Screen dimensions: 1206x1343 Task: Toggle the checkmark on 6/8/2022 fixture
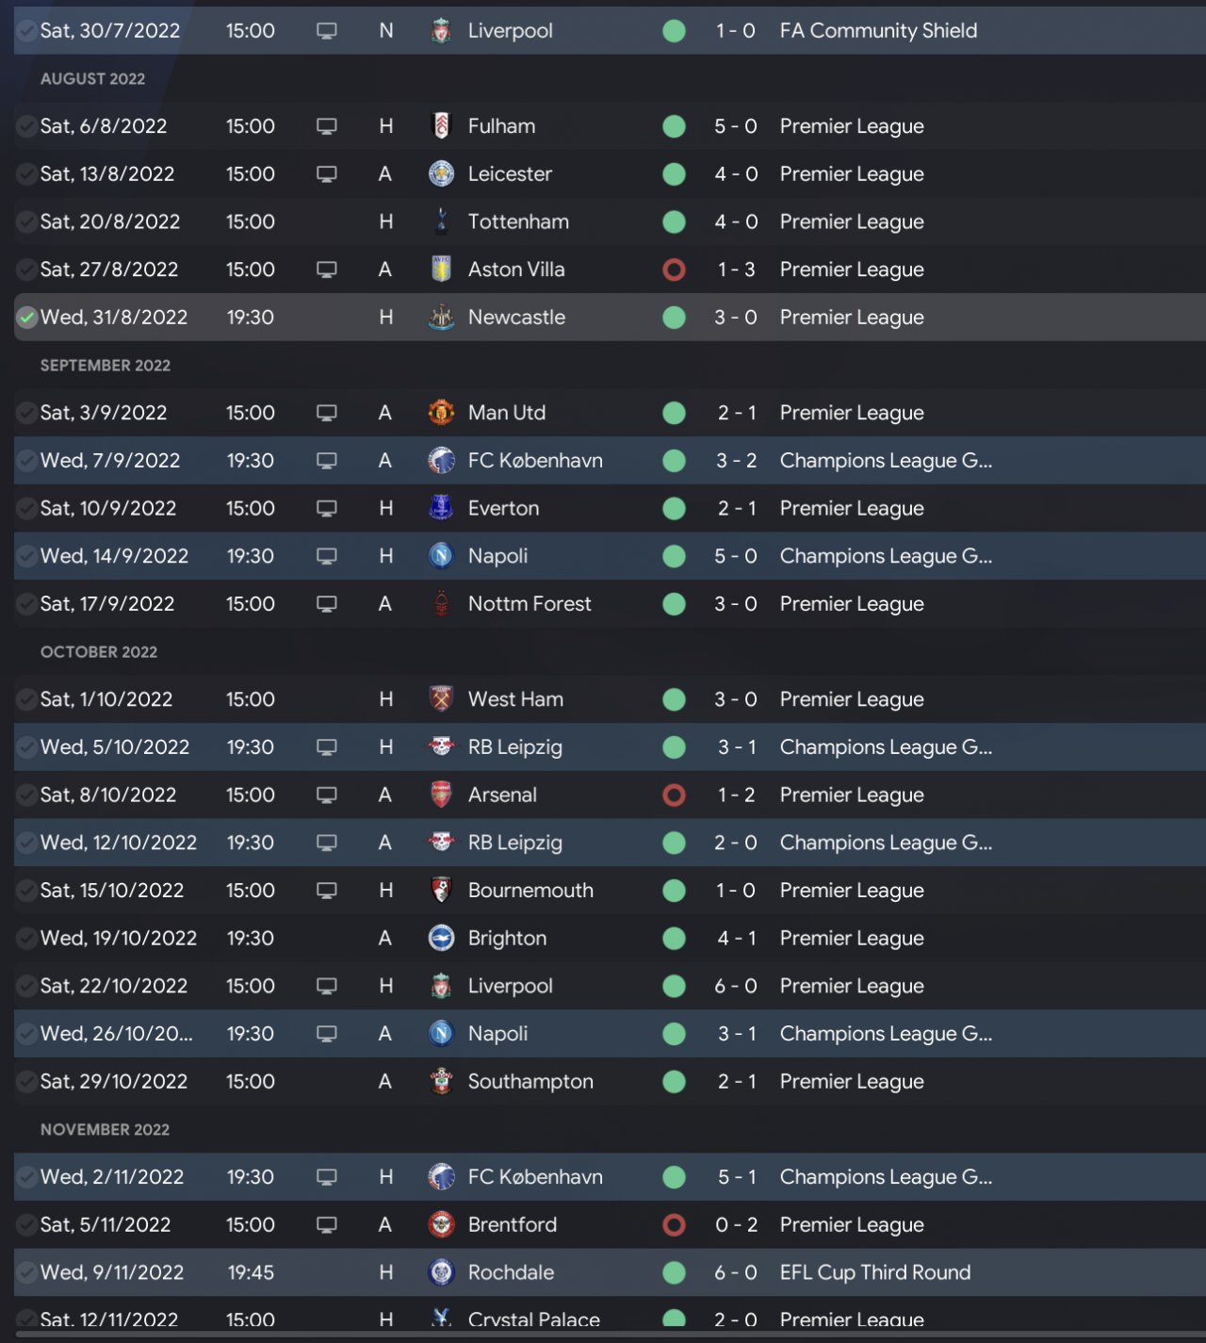click(x=27, y=126)
